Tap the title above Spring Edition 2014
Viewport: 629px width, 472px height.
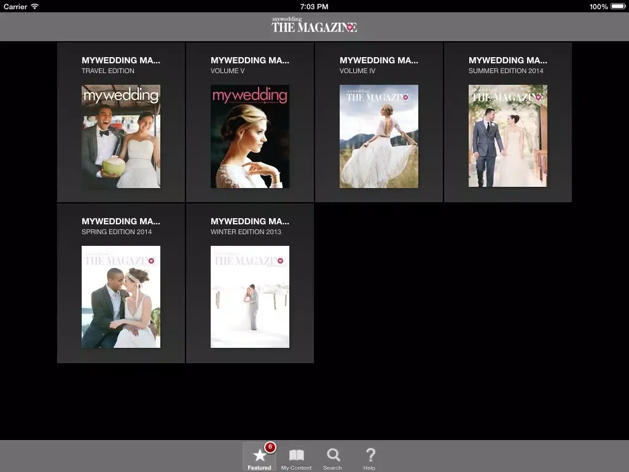[121, 221]
